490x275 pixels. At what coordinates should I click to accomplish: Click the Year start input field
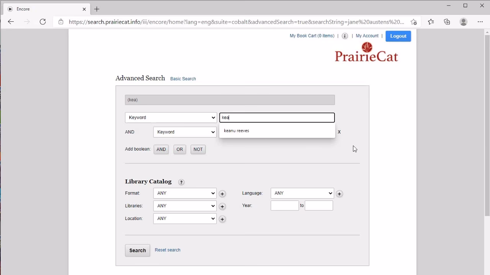[284, 205]
